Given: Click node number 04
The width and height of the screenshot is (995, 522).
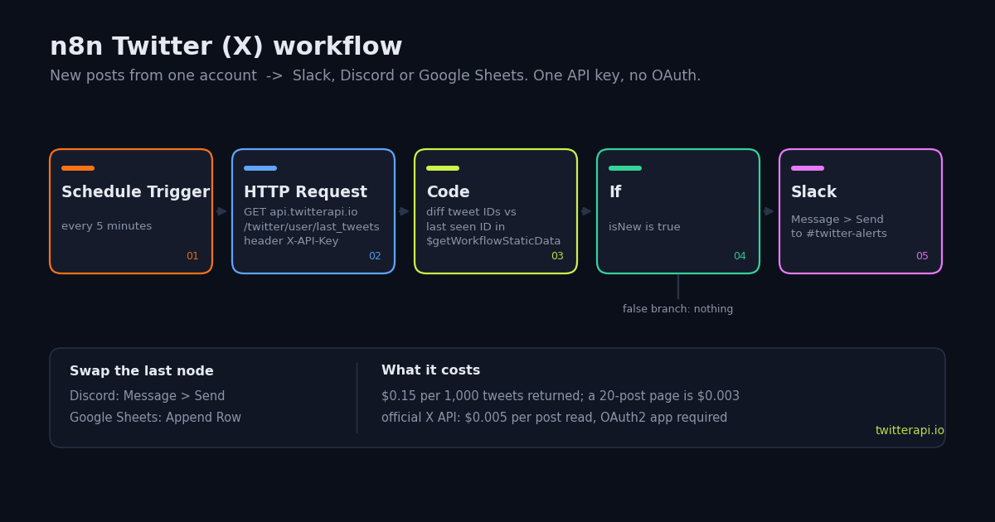Looking at the screenshot, I should point(740,257).
